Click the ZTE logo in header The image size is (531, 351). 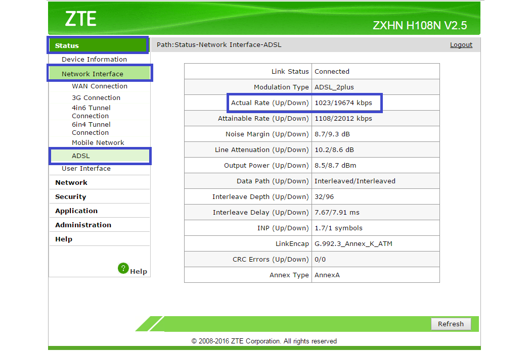[x=80, y=19]
